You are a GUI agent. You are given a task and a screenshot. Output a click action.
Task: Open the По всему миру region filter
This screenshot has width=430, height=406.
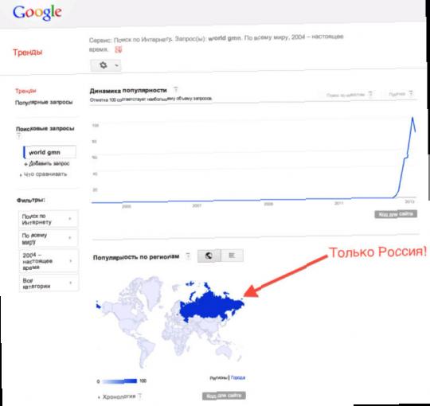49,239
